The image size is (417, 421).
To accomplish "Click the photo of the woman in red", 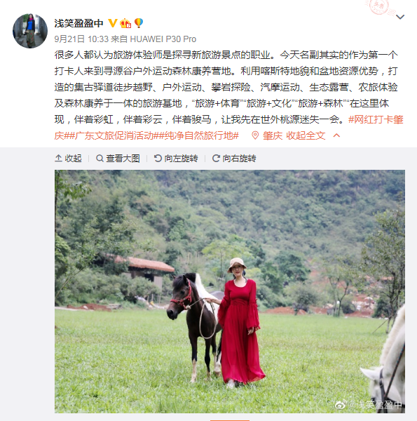I will pyautogui.click(x=230, y=291).
